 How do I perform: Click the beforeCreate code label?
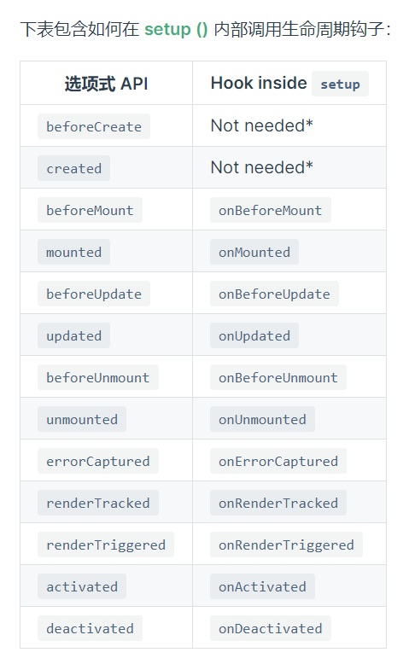(x=94, y=126)
